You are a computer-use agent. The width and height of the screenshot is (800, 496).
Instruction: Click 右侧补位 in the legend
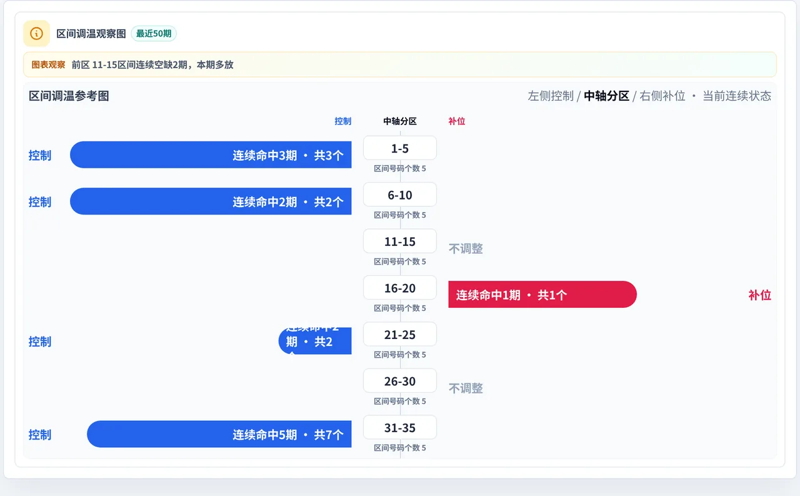[662, 96]
